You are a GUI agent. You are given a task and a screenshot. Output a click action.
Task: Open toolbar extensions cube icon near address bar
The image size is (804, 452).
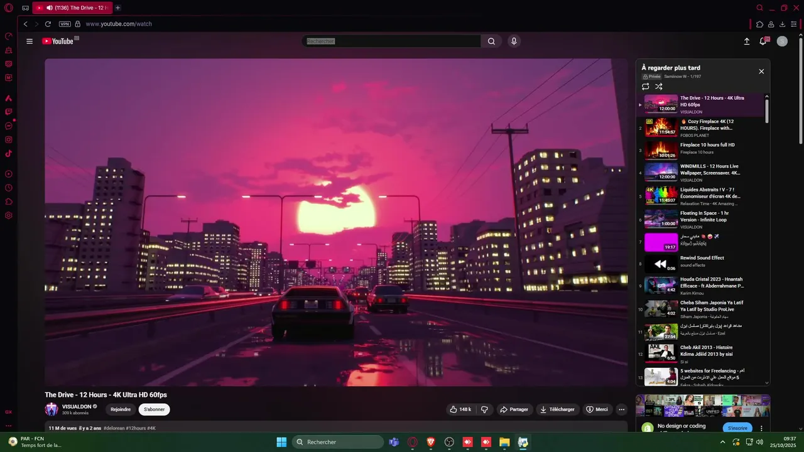click(x=759, y=24)
